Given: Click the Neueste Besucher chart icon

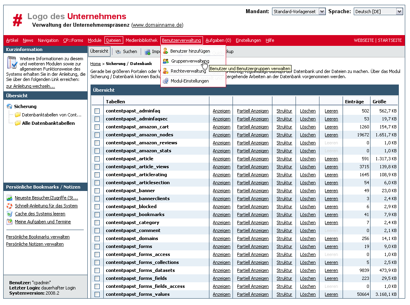Looking at the screenshot, I should [10, 198].
